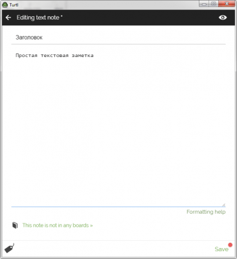This screenshot has width=237, height=259.
Task: Click the Turtl logo in the title bar
Action: (5, 5)
